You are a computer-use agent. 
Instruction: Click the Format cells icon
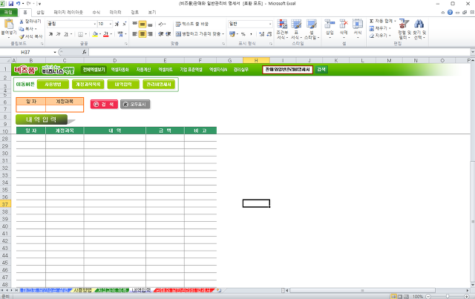click(358, 24)
